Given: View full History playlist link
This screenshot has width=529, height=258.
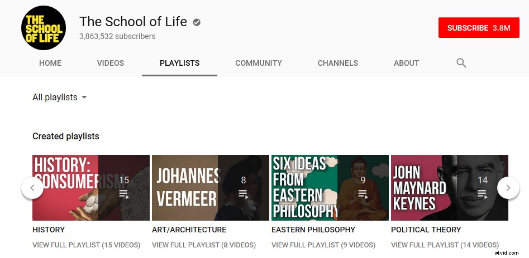Looking at the screenshot, I should click(x=87, y=245).
